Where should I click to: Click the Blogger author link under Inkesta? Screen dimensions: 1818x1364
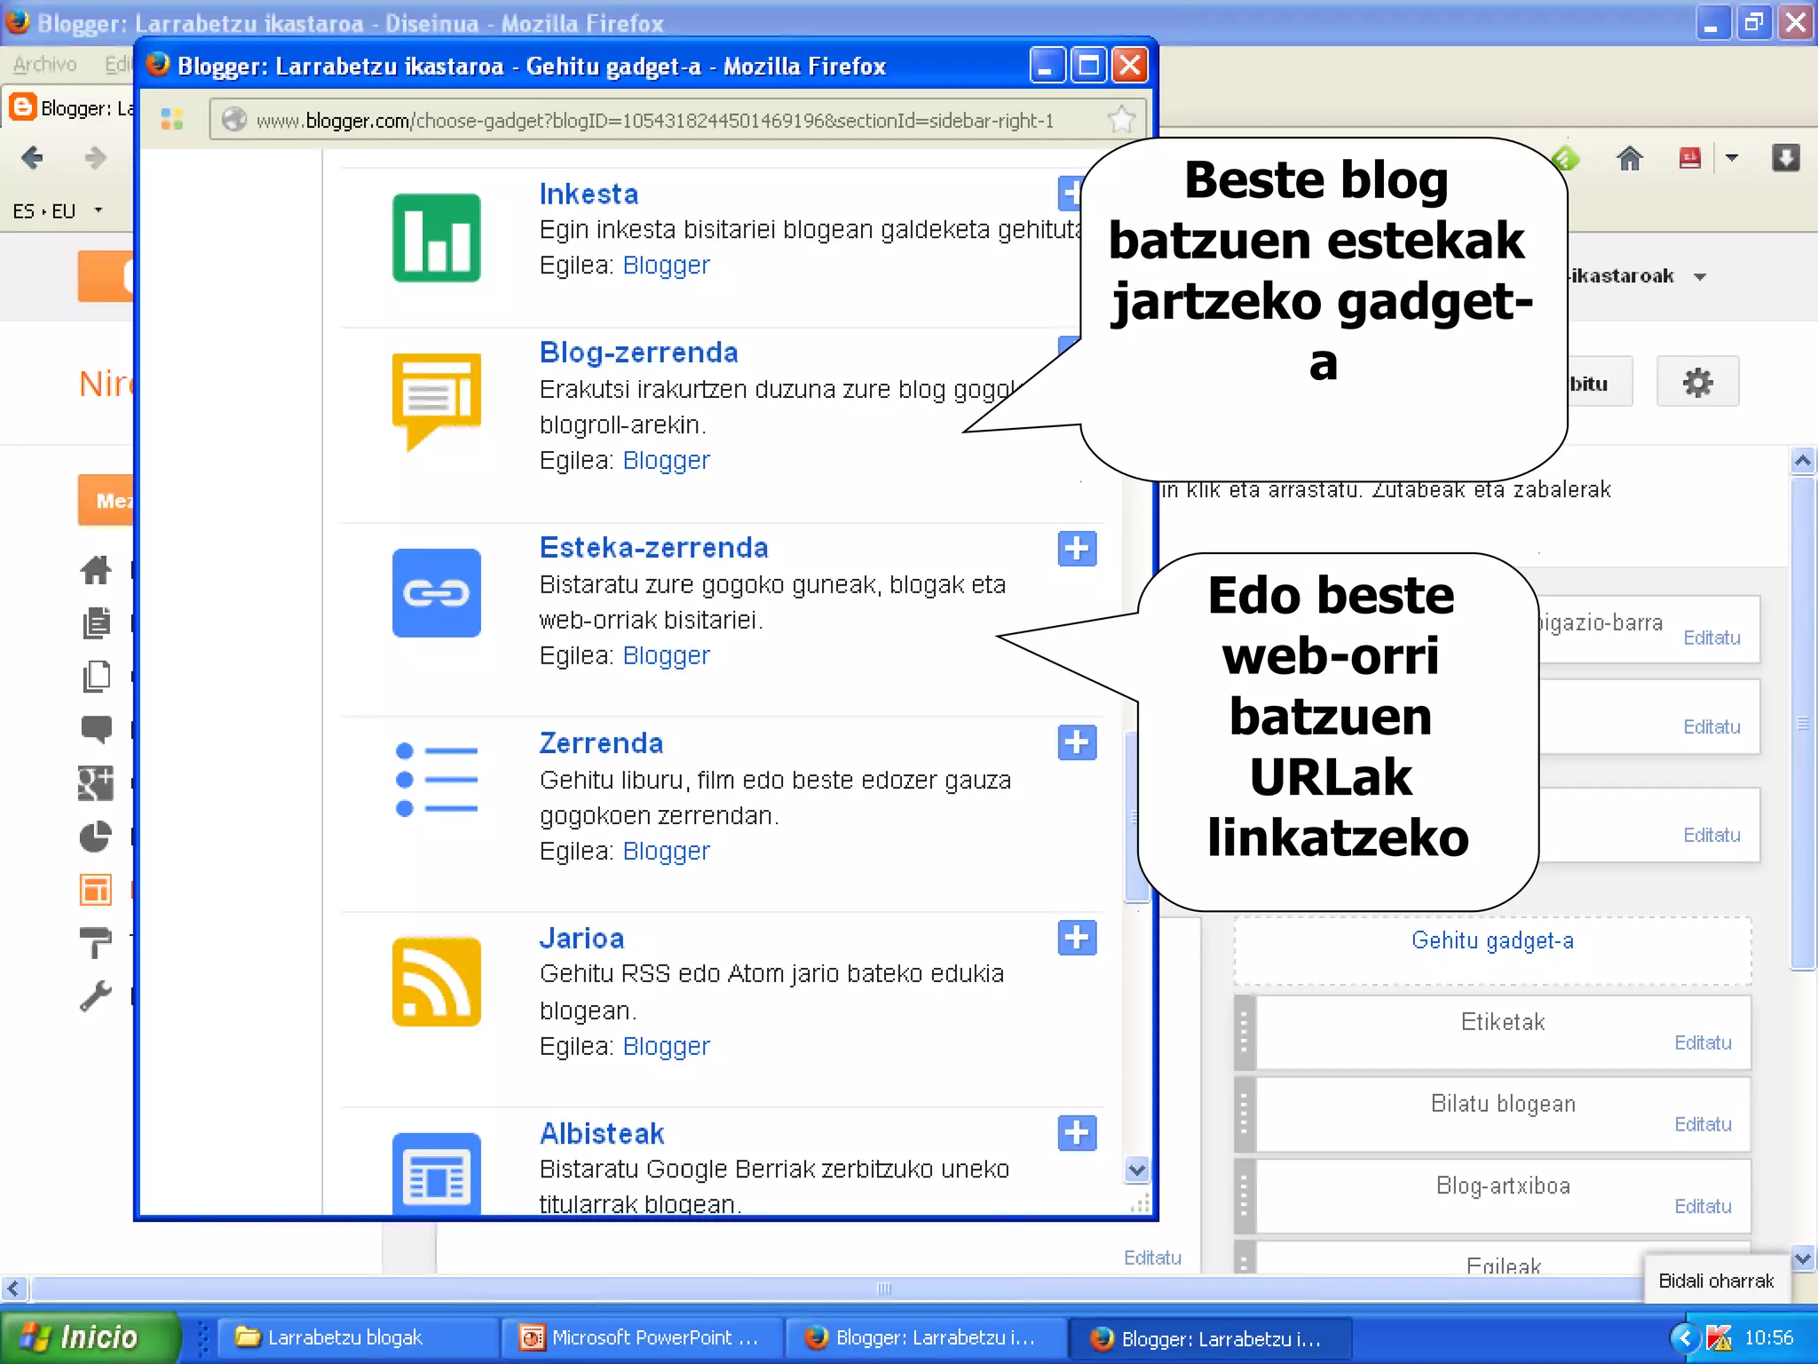666,266
